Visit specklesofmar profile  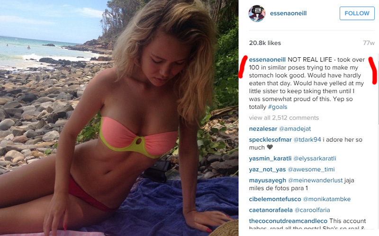[x=270, y=140]
